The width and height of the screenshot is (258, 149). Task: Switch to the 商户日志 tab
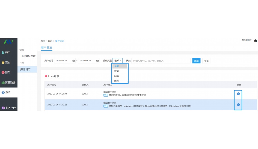[46, 48]
